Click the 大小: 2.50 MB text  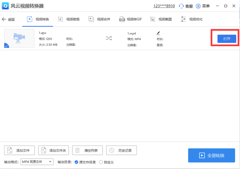48,45
